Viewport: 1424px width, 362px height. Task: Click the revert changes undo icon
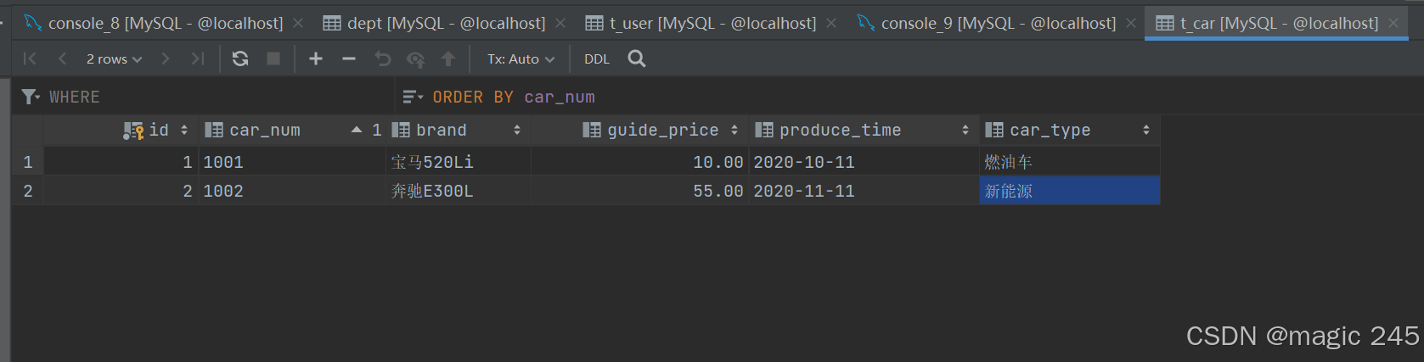383,58
